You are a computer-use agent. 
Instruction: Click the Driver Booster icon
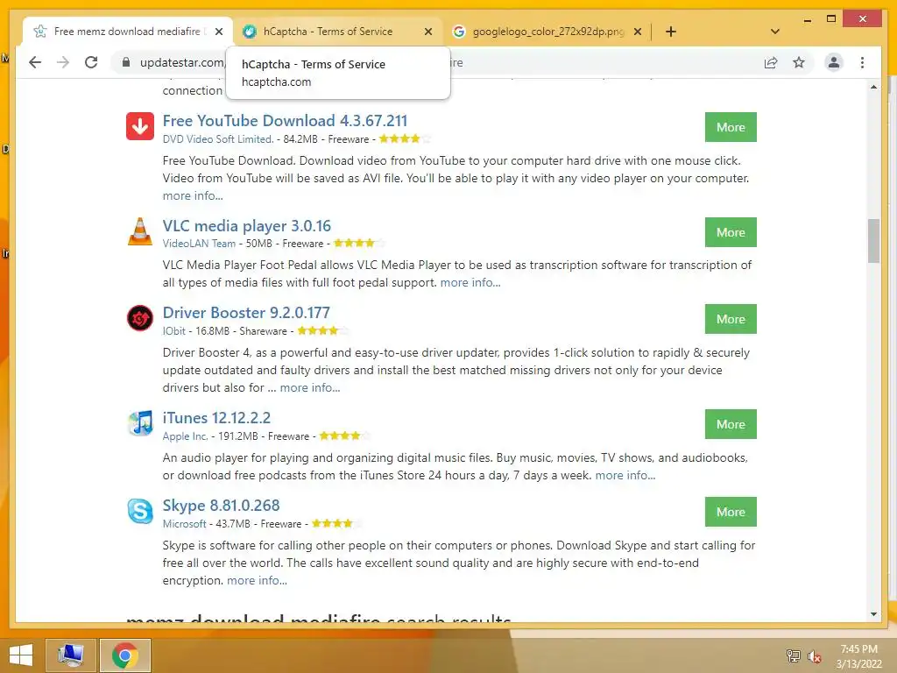coord(140,318)
